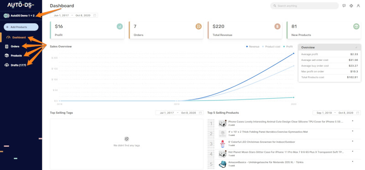
Task: Click the Total Revenue dollar icon
Action: click(277, 26)
